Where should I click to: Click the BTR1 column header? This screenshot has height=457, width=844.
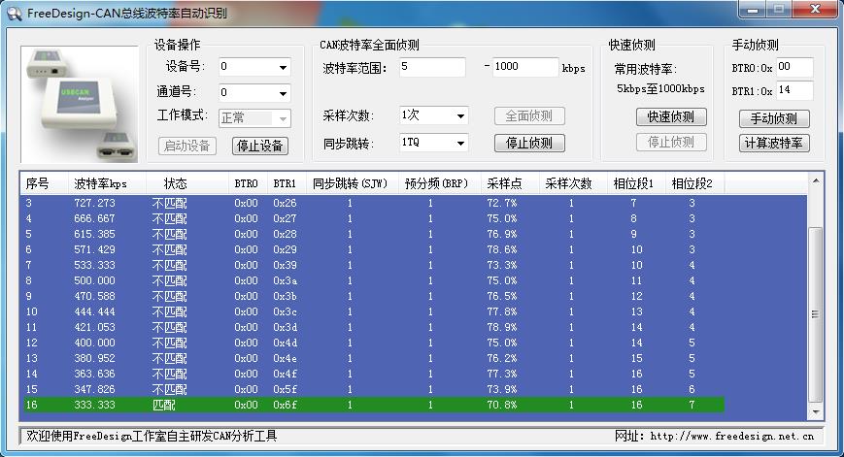coord(287,183)
